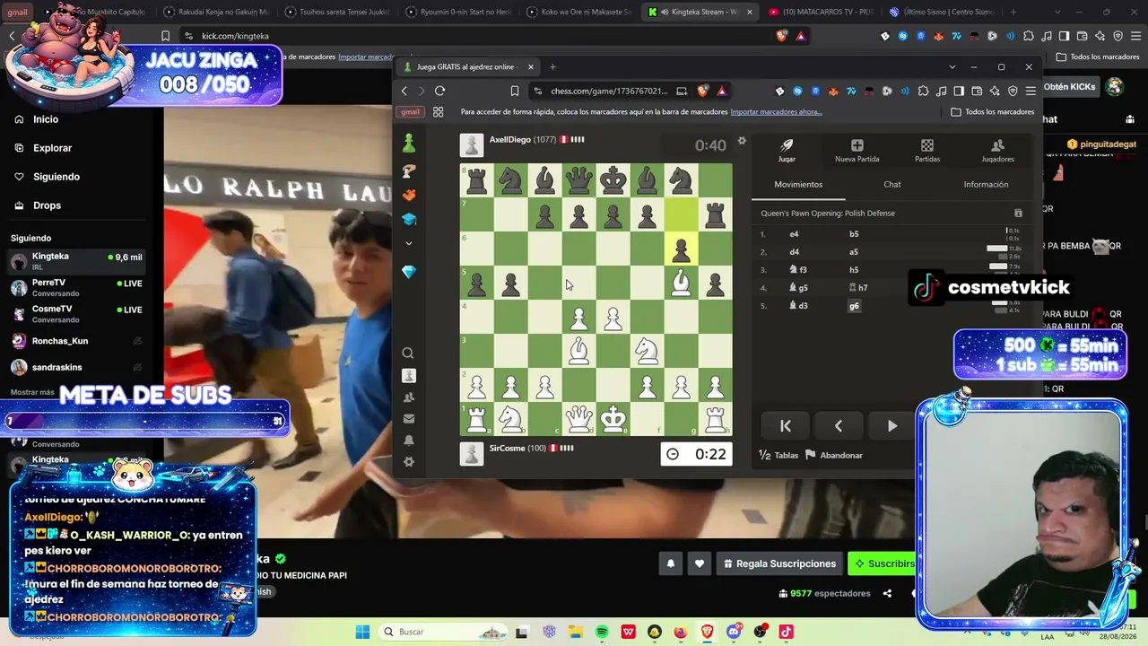Switch to the MATACARROS TV browser tab
The height and width of the screenshot is (646, 1148).
click(821, 13)
